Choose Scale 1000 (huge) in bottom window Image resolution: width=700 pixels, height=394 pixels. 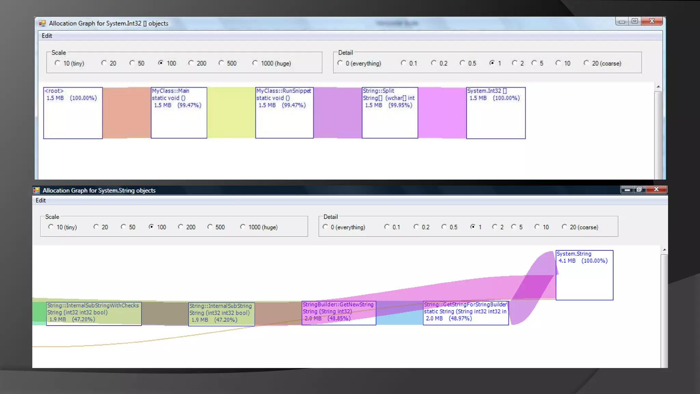243,227
